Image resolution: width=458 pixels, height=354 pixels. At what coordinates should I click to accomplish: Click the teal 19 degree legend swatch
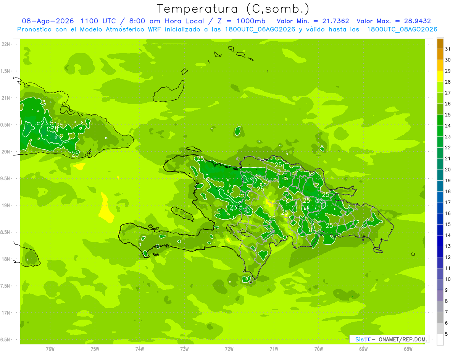coord(440,175)
